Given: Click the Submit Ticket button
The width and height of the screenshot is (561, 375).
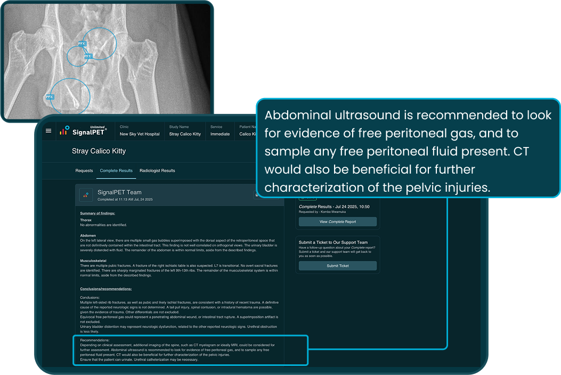Looking at the screenshot, I should coord(338,266).
